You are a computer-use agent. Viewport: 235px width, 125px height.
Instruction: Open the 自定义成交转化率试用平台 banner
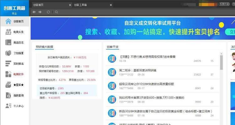tap(133, 28)
